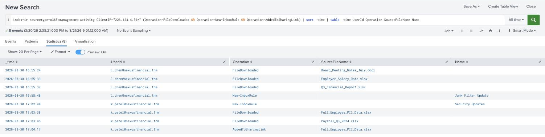Click Full_Employee_PII_Data.xlsx in the AddedToSharingLink row
The width and height of the screenshot is (545, 137).
point(346,129)
